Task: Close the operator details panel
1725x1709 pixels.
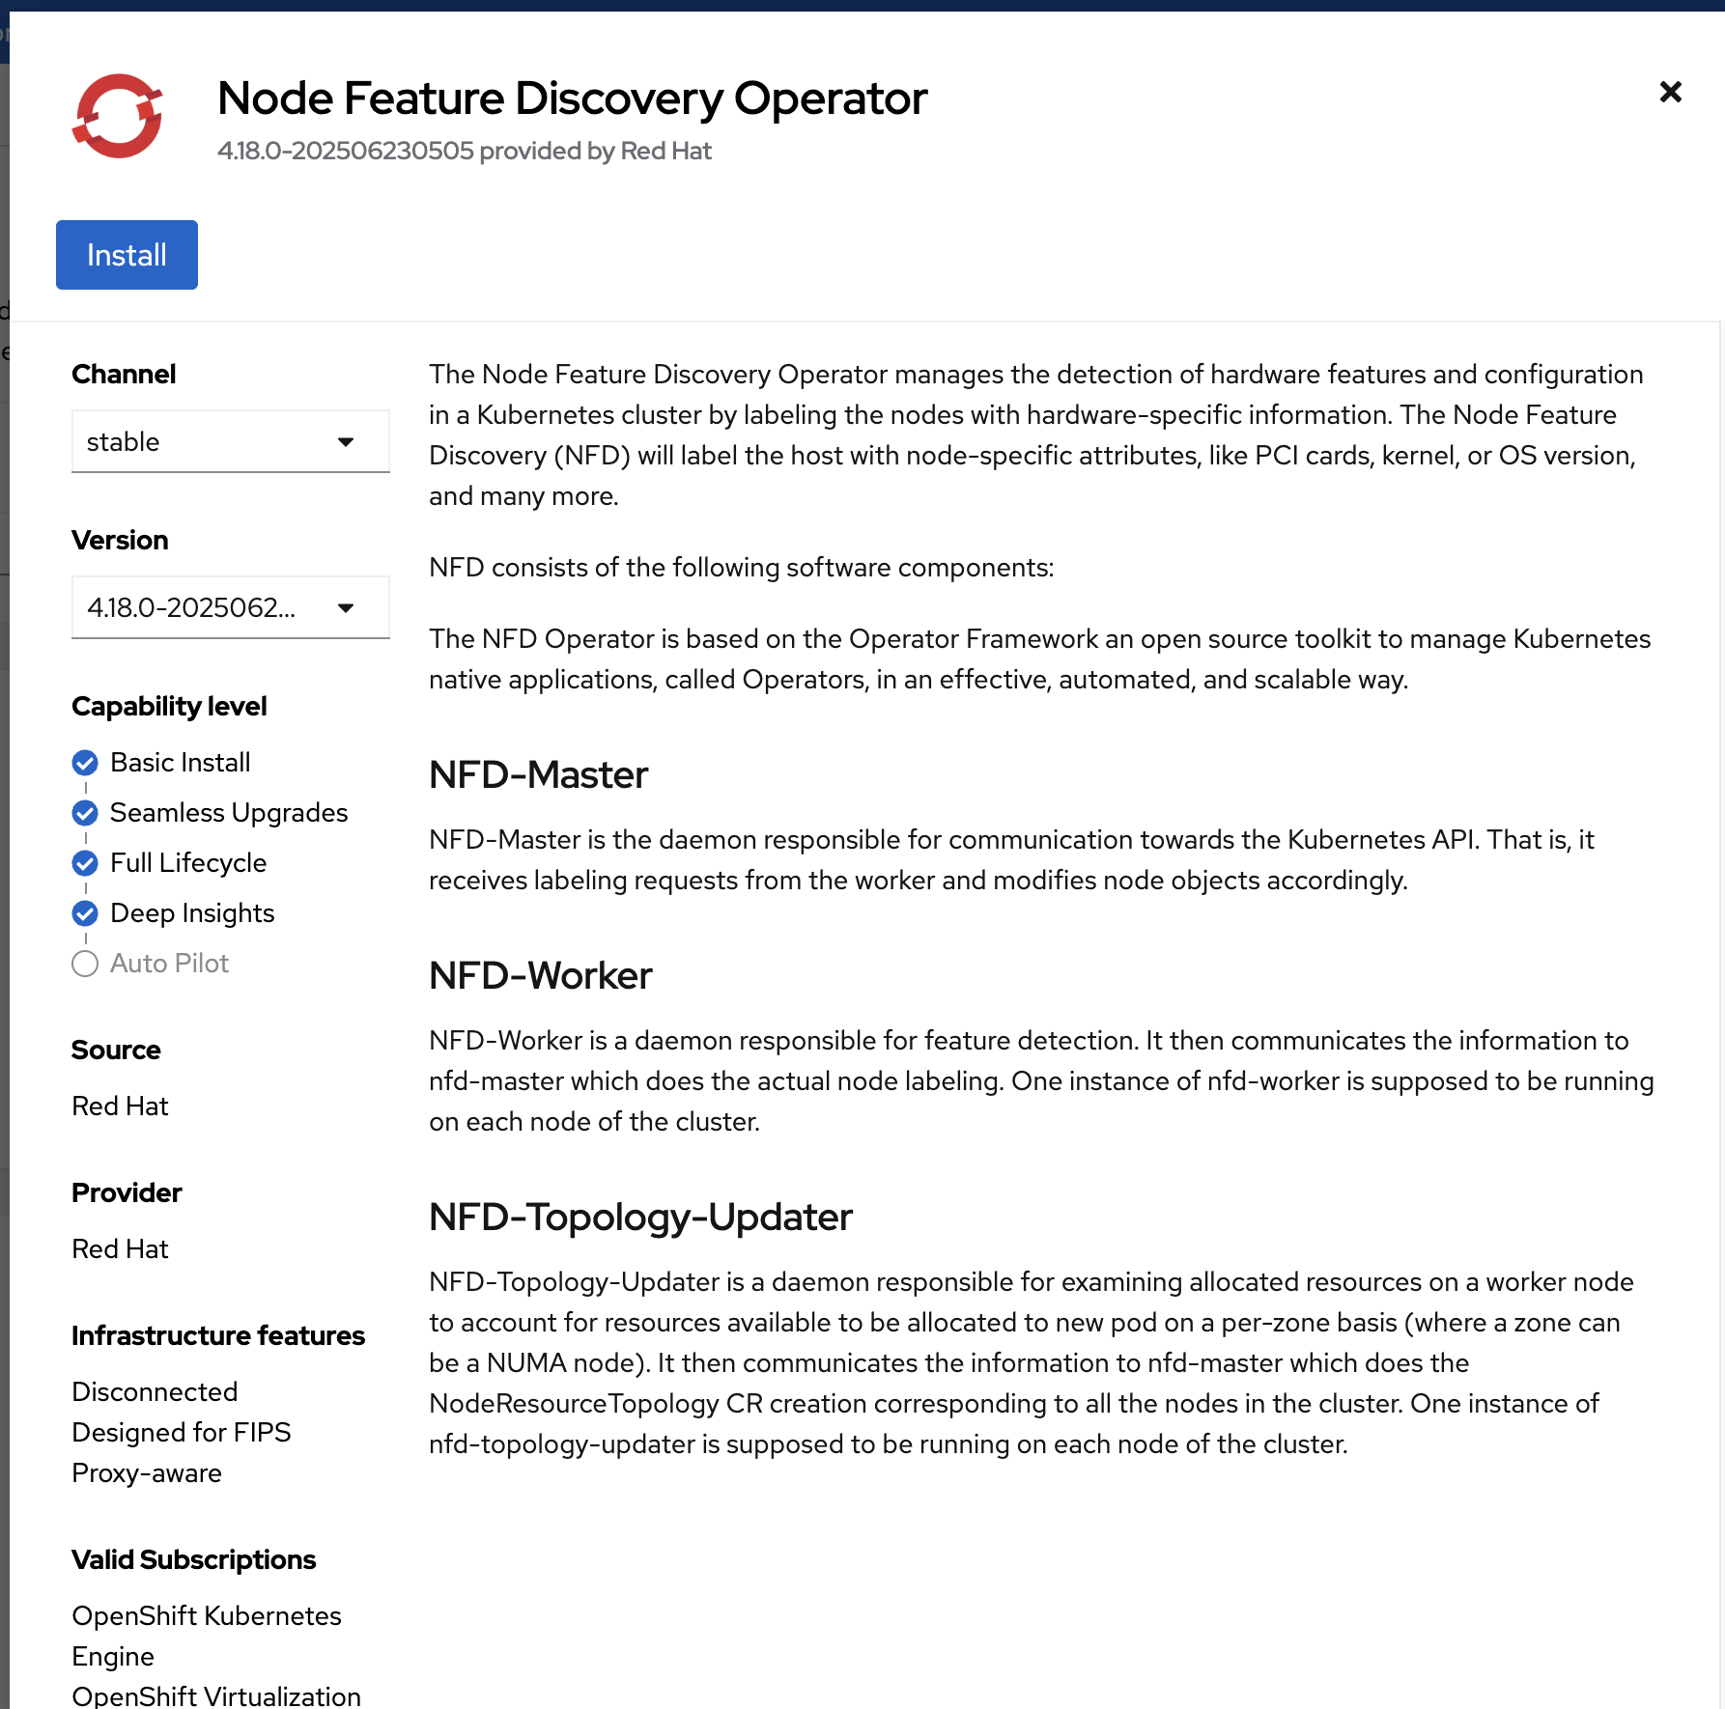Action: coord(1670,92)
